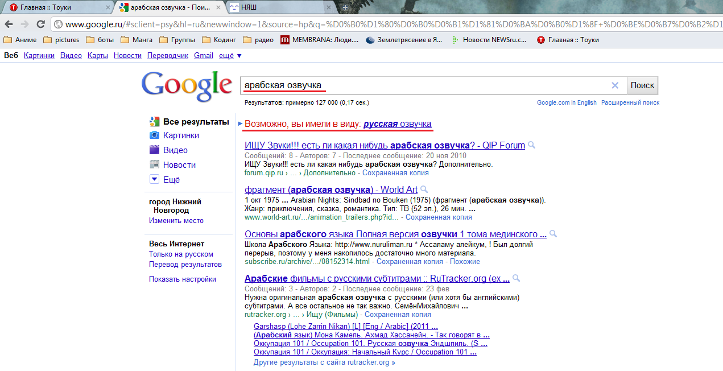
Task: Open the Главная :: Тоуки bookmark in the bar
Action: coord(568,40)
